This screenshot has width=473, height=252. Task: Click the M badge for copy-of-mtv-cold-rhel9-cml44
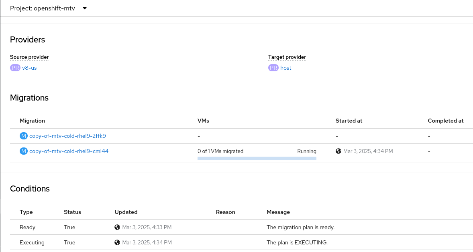pos(23,151)
